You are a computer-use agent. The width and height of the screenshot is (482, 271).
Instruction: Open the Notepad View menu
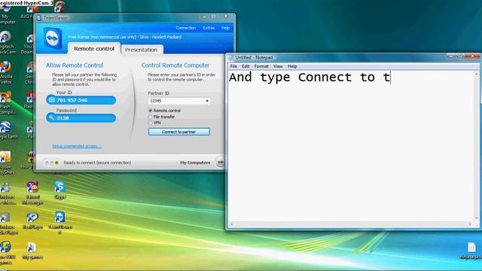point(278,66)
